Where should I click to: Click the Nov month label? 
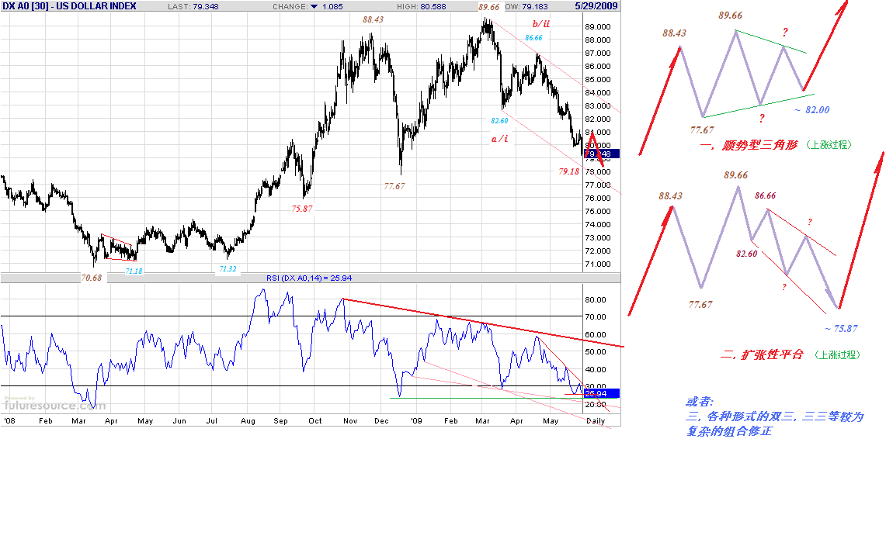tap(350, 420)
